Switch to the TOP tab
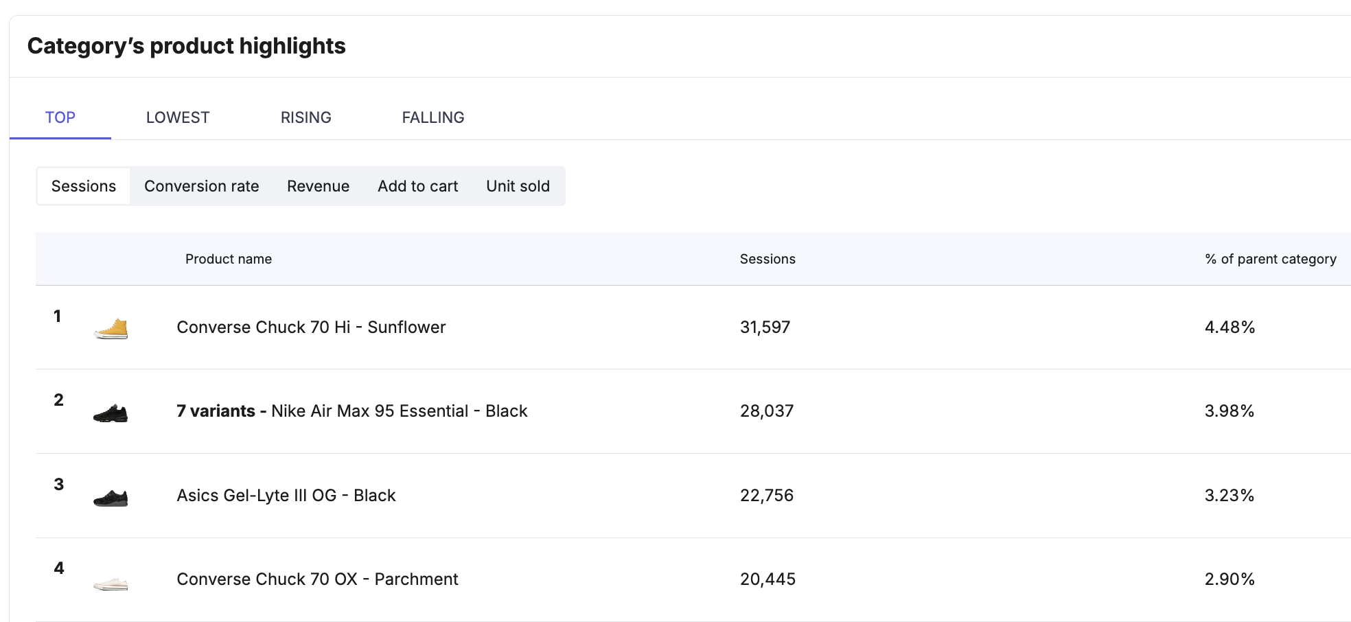 coord(60,117)
